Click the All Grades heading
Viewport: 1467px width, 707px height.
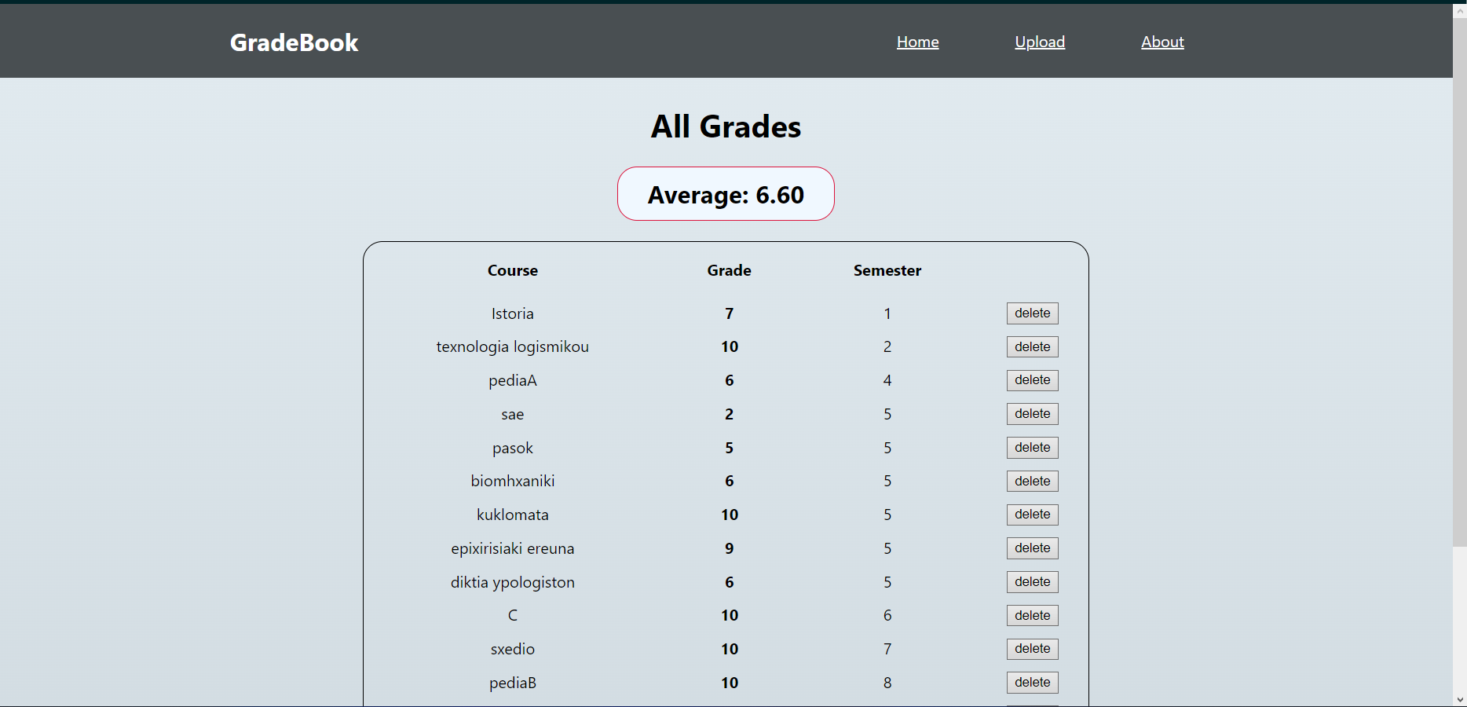(x=726, y=126)
